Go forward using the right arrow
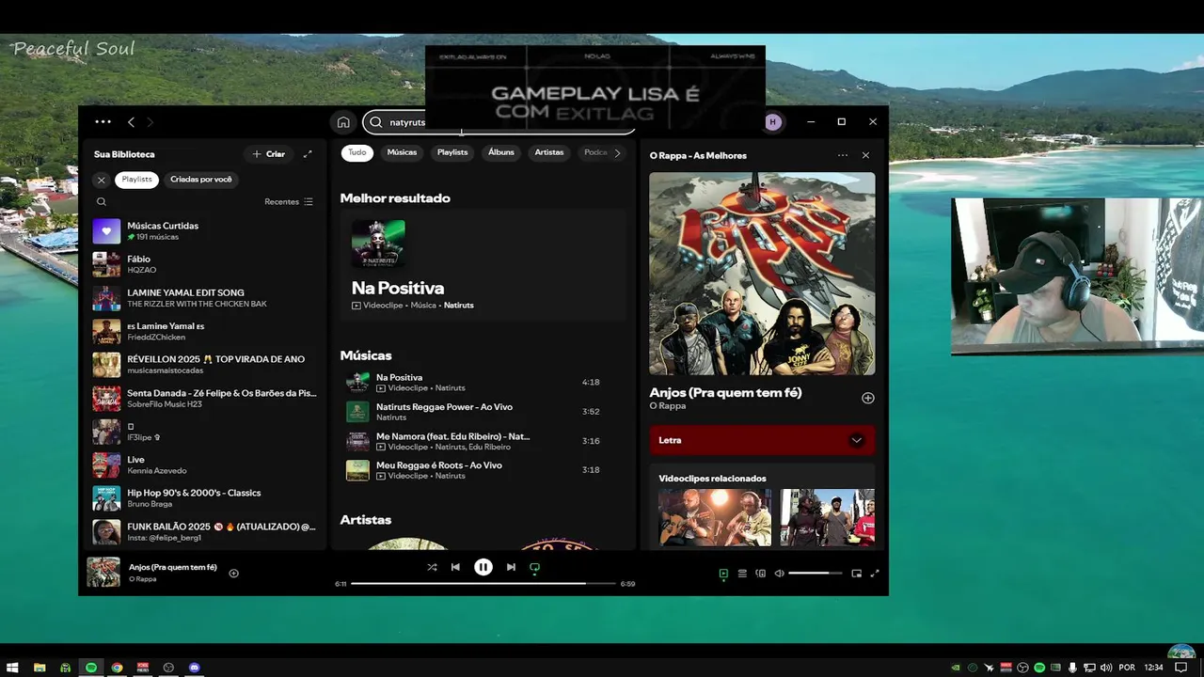Viewport: 1204px width, 677px height. pos(150,121)
